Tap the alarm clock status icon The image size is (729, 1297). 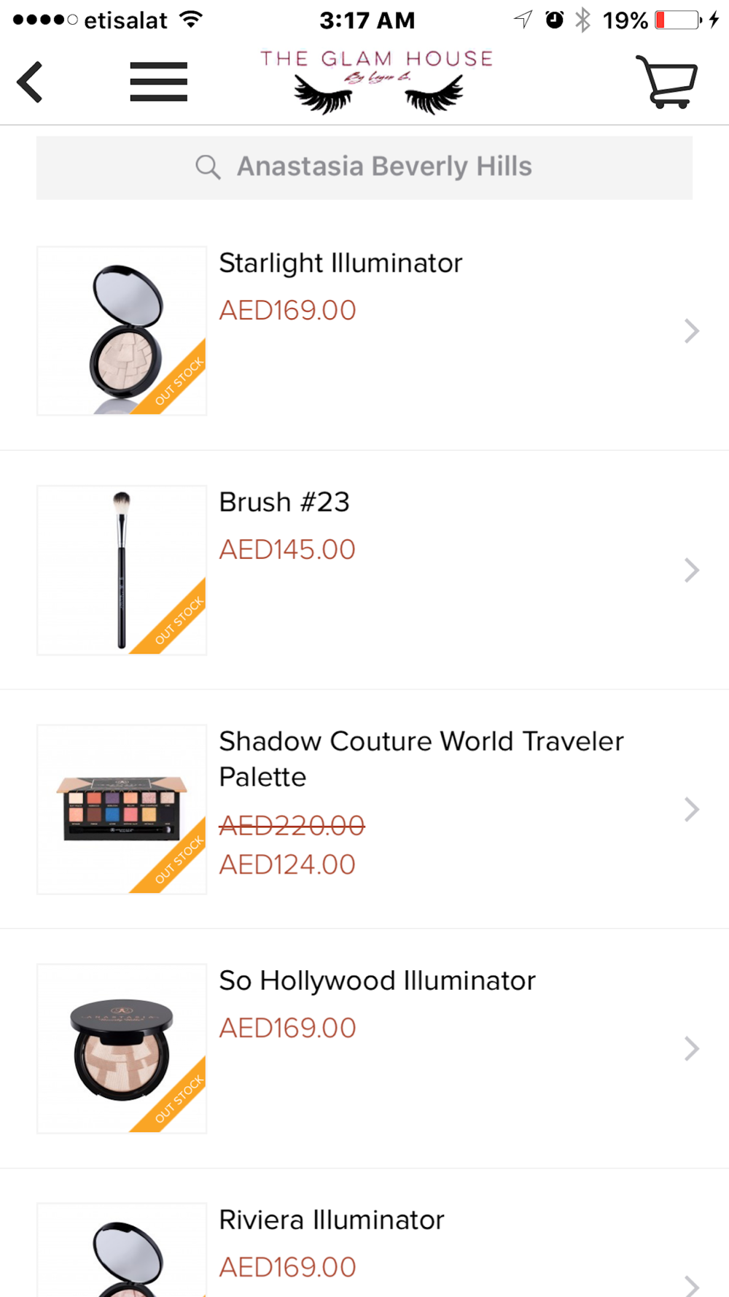[x=554, y=20]
